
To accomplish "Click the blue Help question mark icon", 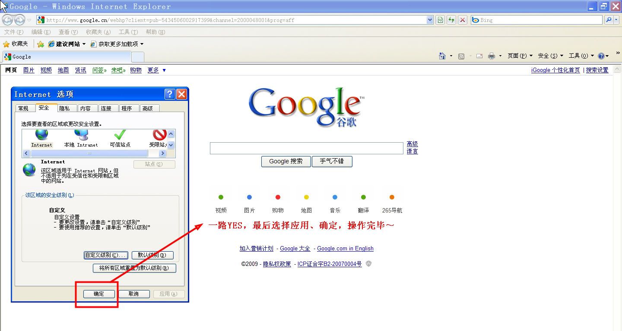I will (x=601, y=56).
